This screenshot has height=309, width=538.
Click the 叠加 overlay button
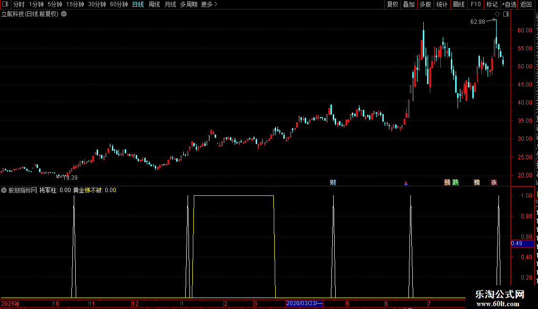click(408, 4)
